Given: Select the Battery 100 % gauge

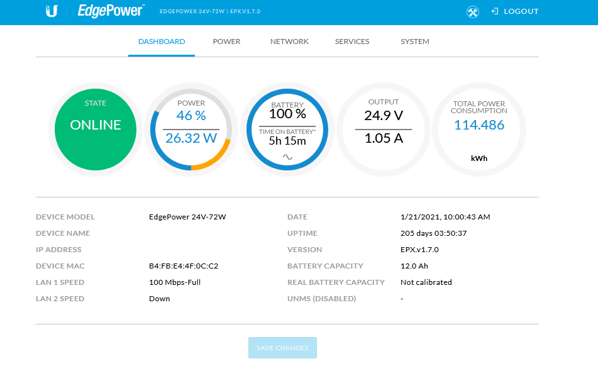Looking at the screenshot, I should pyautogui.click(x=287, y=114).
